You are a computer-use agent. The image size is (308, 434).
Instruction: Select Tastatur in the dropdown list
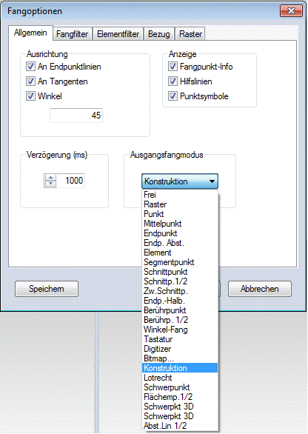click(x=180, y=339)
